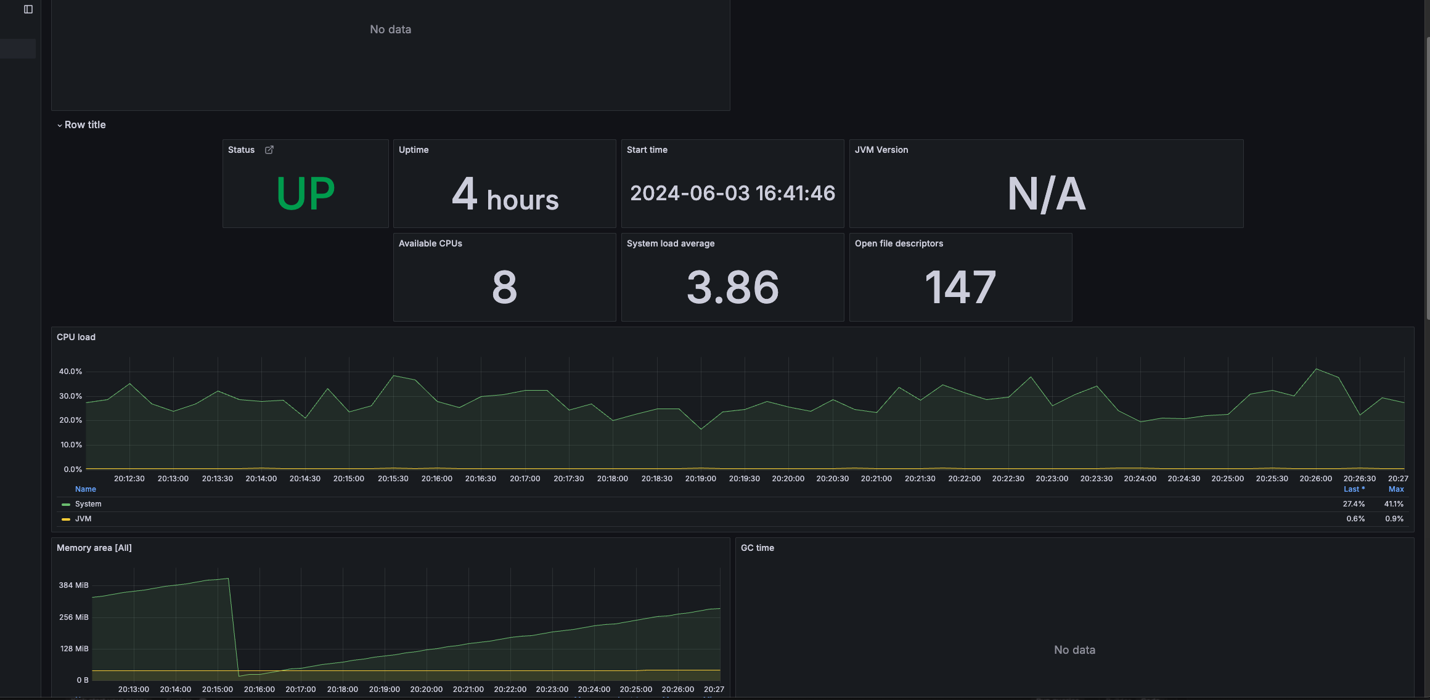This screenshot has height=700, width=1430.
Task: Open the System load average panel title
Action: click(671, 243)
